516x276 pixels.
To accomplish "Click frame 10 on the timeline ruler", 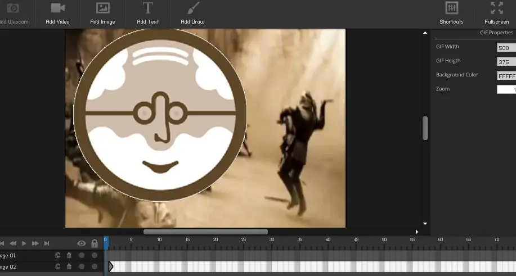I will tap(159, 239).
